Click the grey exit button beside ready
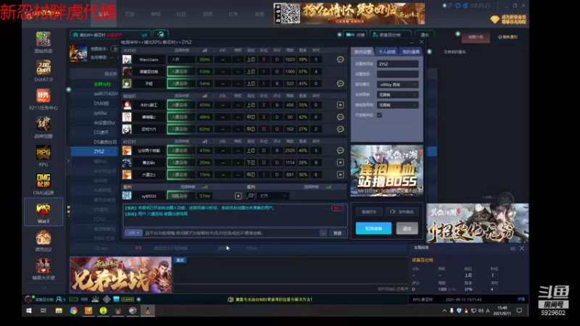This screenshot has height=326, width=580. tap(407, 228)
